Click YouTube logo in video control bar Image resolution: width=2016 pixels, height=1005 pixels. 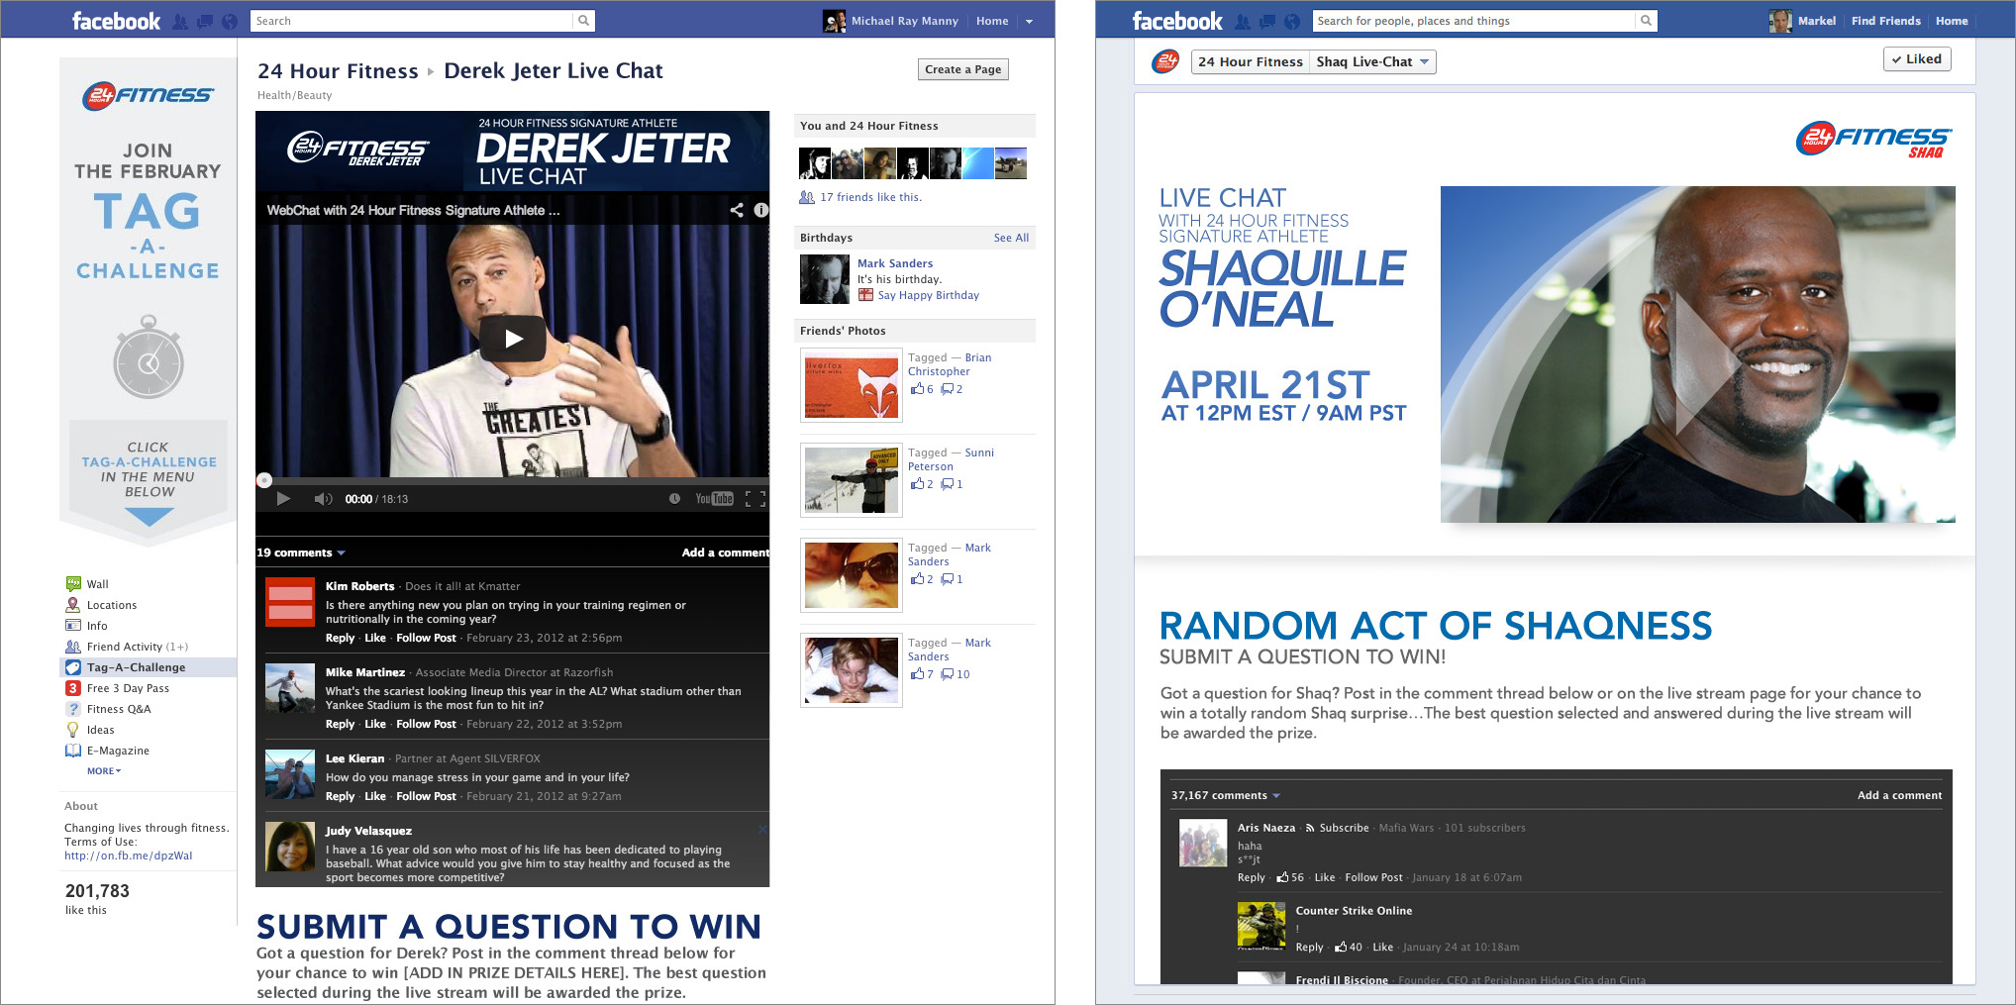tap(714, 499)
